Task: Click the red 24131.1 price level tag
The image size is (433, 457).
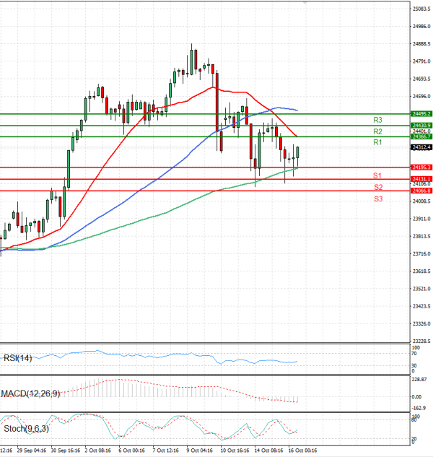Action: pos(401,178)
